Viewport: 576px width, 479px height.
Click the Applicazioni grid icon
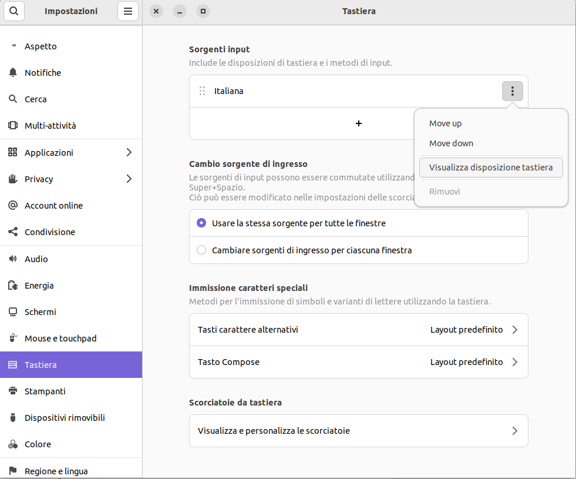[13, 152]
